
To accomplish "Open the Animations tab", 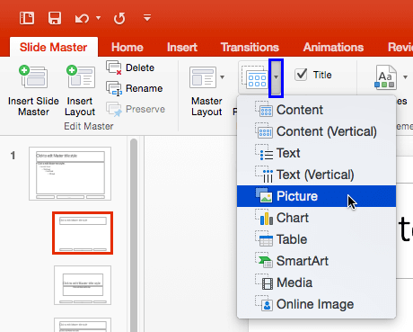I will tap(333, 47).
